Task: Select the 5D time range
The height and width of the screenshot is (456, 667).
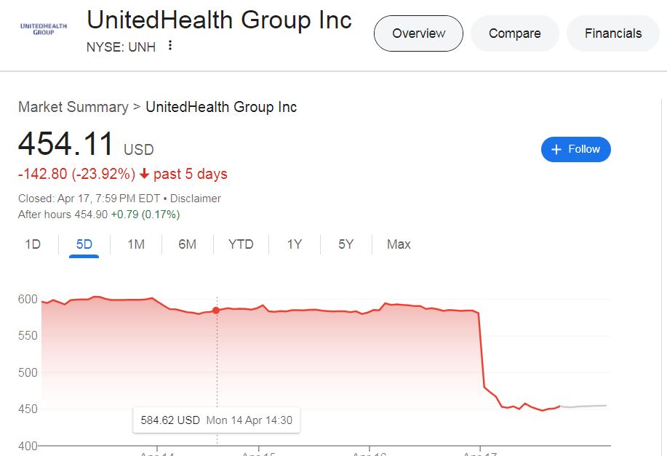Action: [84, 244]
